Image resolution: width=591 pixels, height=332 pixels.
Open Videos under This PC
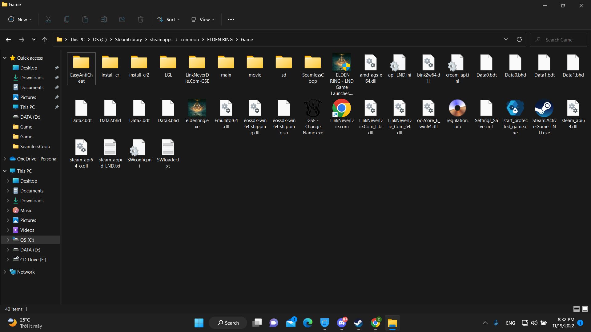pyautogui.click(x=27, y=230)
